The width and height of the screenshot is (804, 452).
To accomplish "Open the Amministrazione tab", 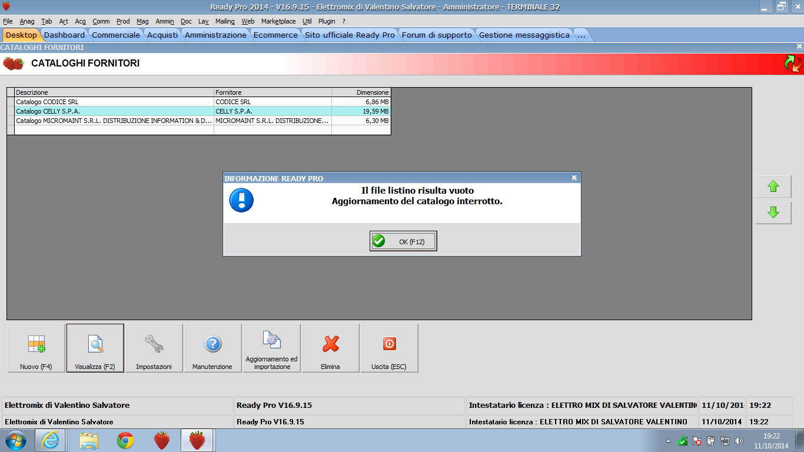I will 215,35.
